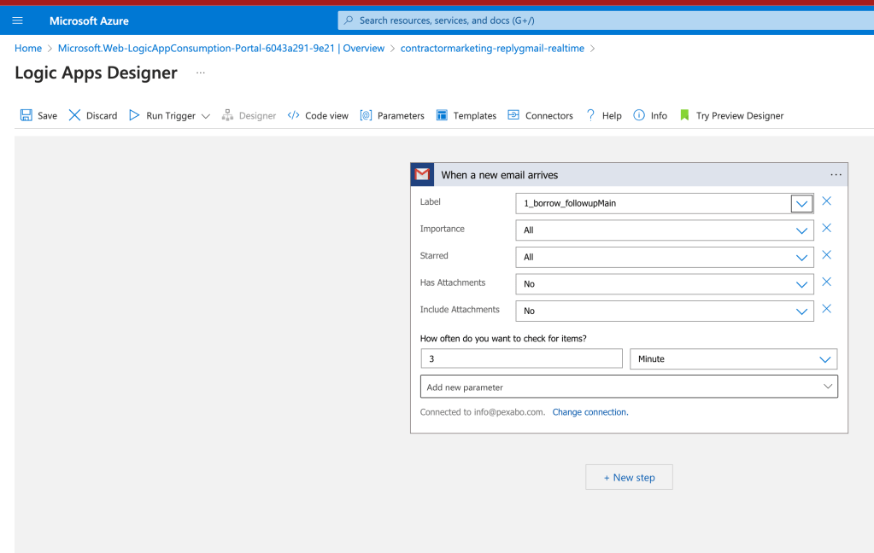This screenshot has height=553, width=874.
Task: Click the Discard X icon
Action: [x=74, y=115]
